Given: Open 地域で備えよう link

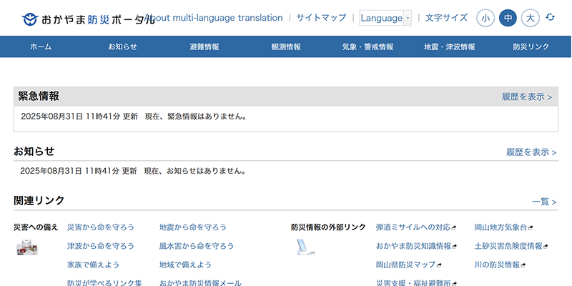Looking at the screenshot, I should 185,265.
